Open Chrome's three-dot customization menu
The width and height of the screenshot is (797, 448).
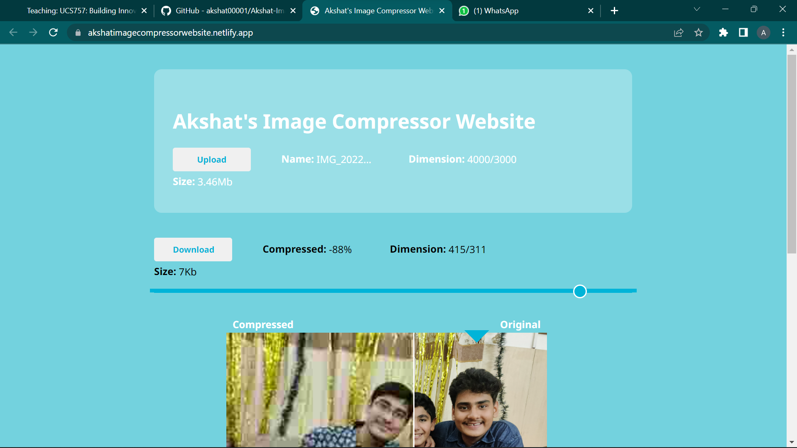pyautogui.click(x=783, y=32)
